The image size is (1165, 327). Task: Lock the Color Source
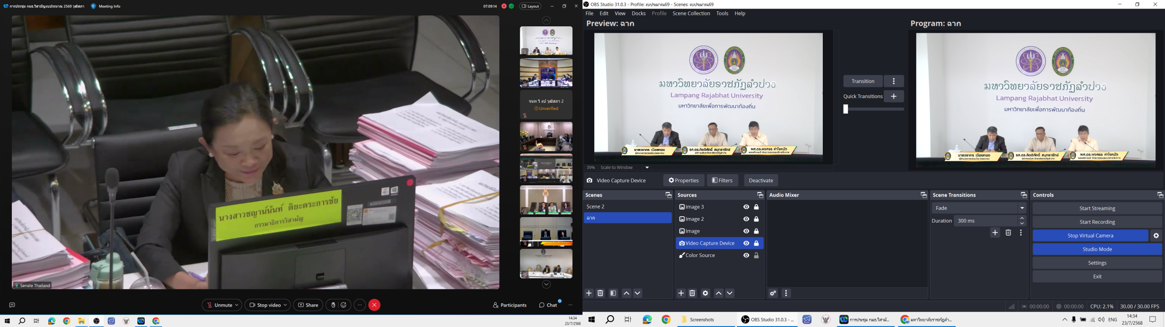[x=756, y=256]
